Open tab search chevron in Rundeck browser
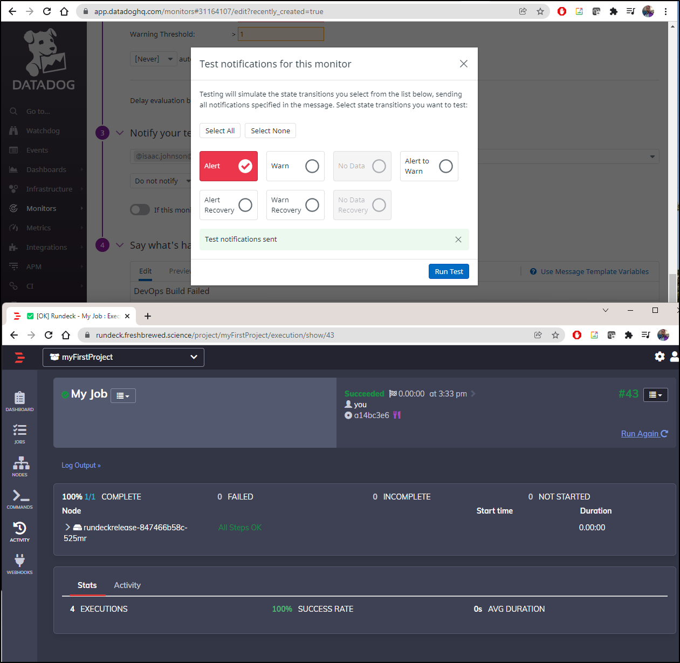 pos(606,310)
